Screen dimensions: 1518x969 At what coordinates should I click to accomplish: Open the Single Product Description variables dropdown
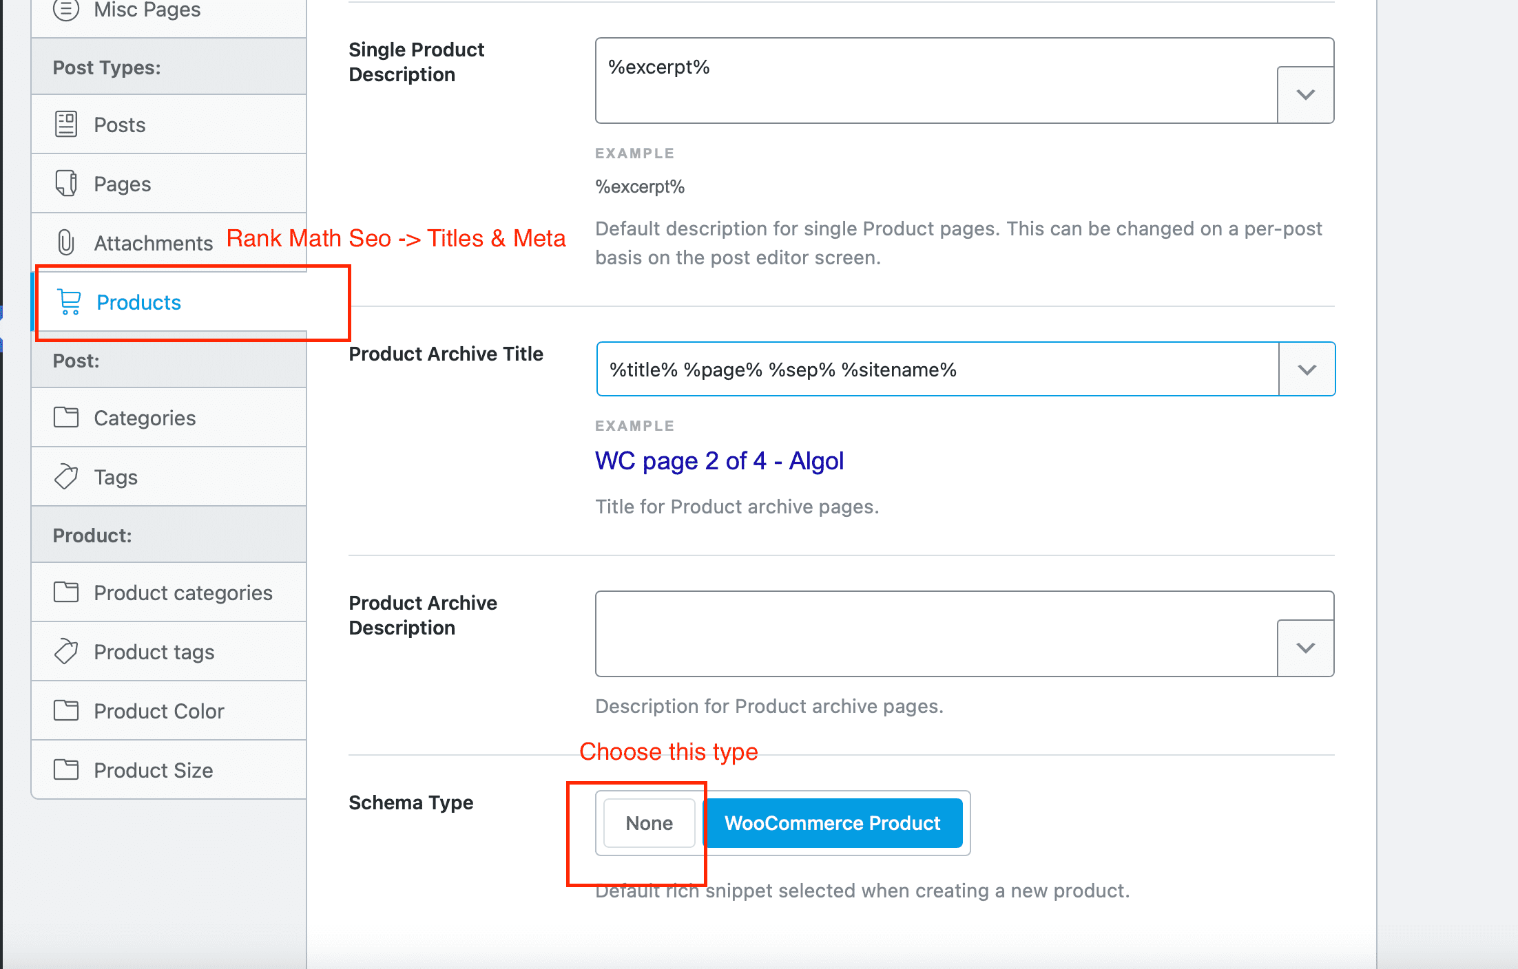point(1305,95)
